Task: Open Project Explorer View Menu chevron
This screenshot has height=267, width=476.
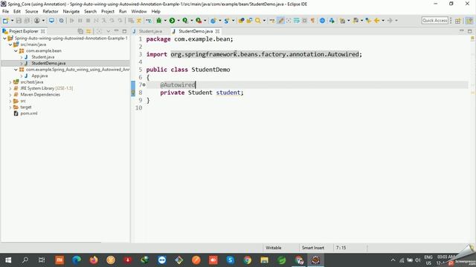Action: [x=108, y=31]
